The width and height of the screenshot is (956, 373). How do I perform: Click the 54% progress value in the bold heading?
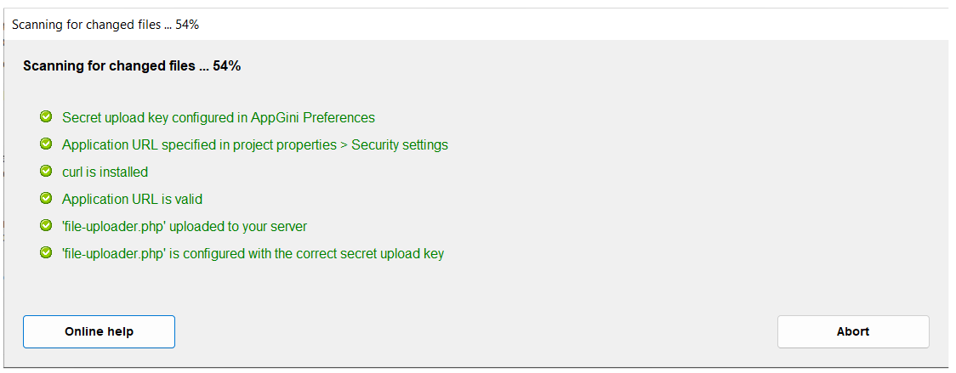tap(227, 65)
